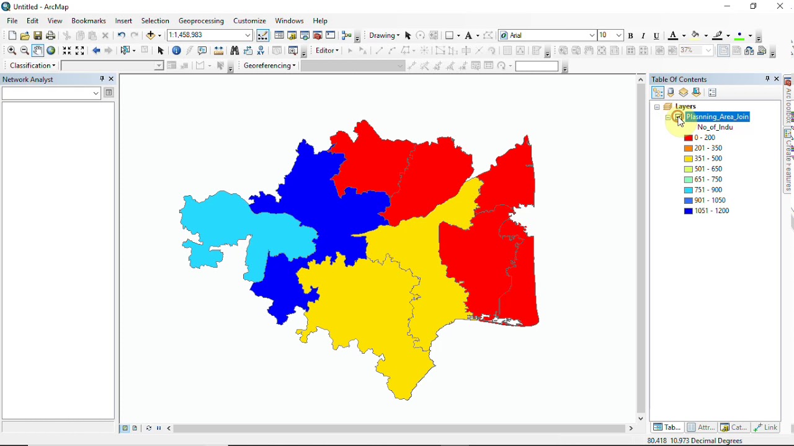
Task: Pause drawing button below map
Action: 159,428
